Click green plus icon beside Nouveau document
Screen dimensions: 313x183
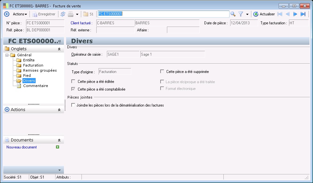(x=57, y=147)
